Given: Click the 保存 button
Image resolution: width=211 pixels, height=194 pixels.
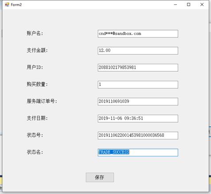Looking at the screenshot, I should [100, 177].
